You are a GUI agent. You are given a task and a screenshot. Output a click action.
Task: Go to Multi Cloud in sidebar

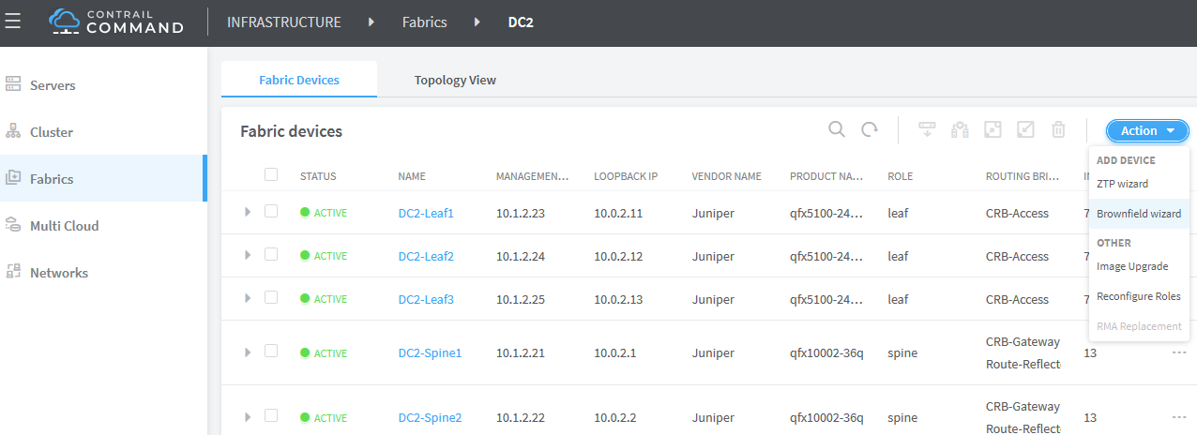click(64, 226)
